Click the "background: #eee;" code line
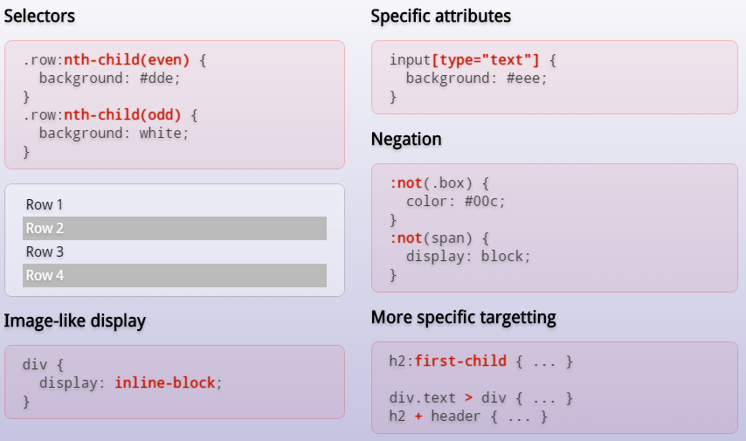Image resolution: width=746 pixels, height=441 pixels. (476, 79)
